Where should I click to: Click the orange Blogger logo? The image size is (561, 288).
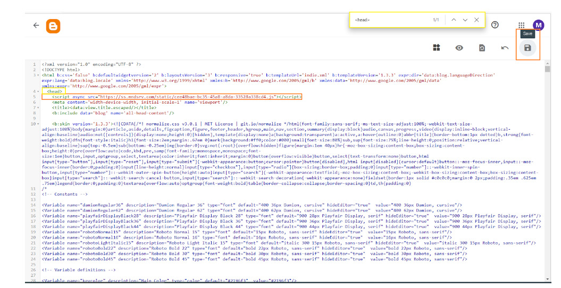coord(53,26)
